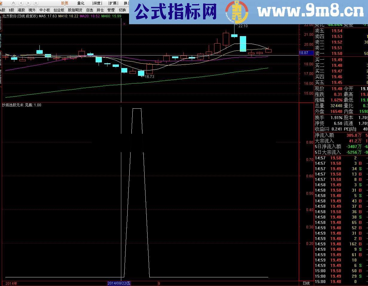Select the 股票 tab at the top
This screenshot has width=368, height=286.
pyautogui.click(x=64, y=3)
